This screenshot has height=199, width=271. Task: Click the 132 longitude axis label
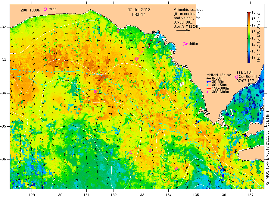pyautogui.click(x=114, y=195)
